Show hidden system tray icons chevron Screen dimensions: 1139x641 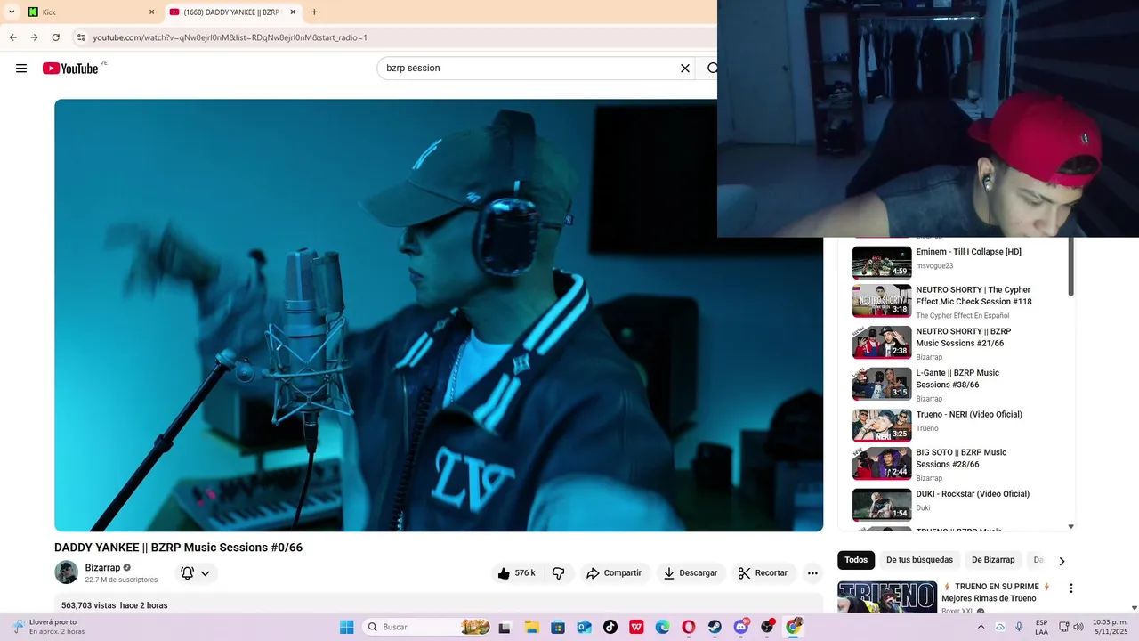pyautogui.click(x=981, y=627)
